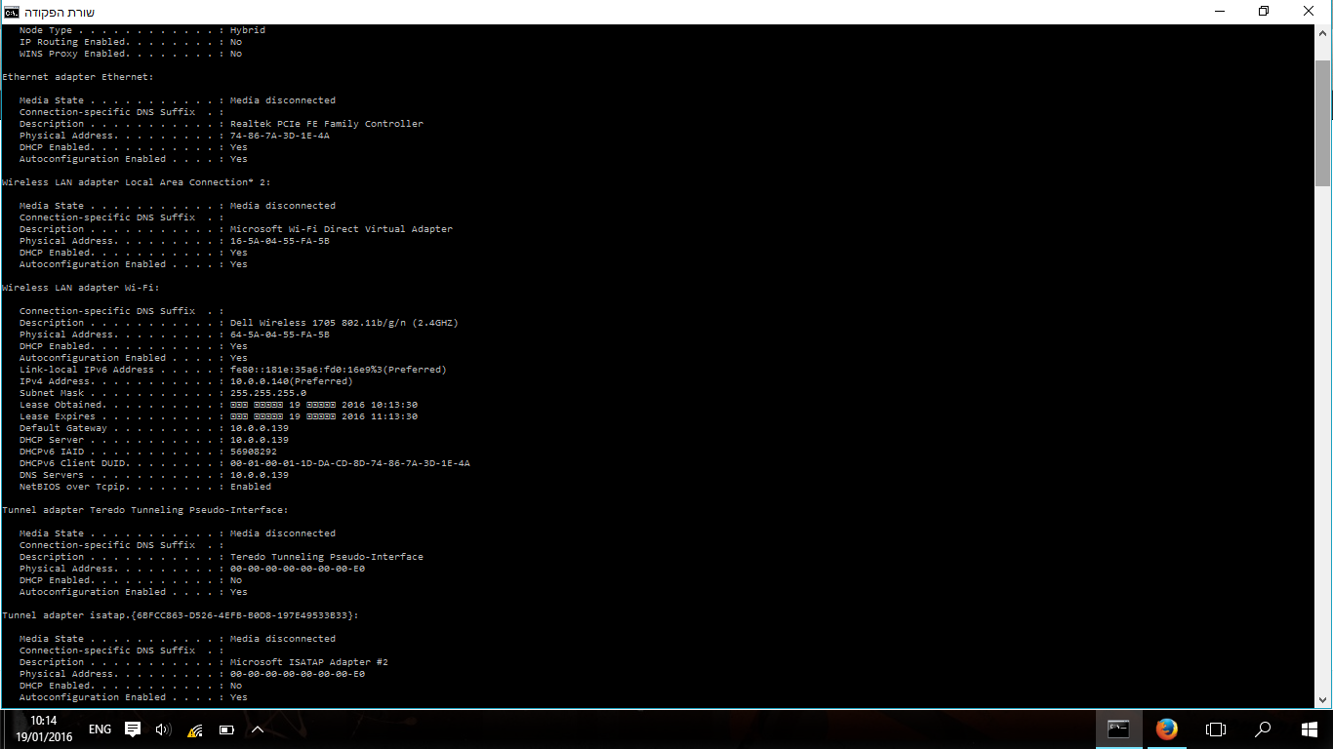
Task: Open the Windows Start menu
Action: click(x=1310, y=729)
